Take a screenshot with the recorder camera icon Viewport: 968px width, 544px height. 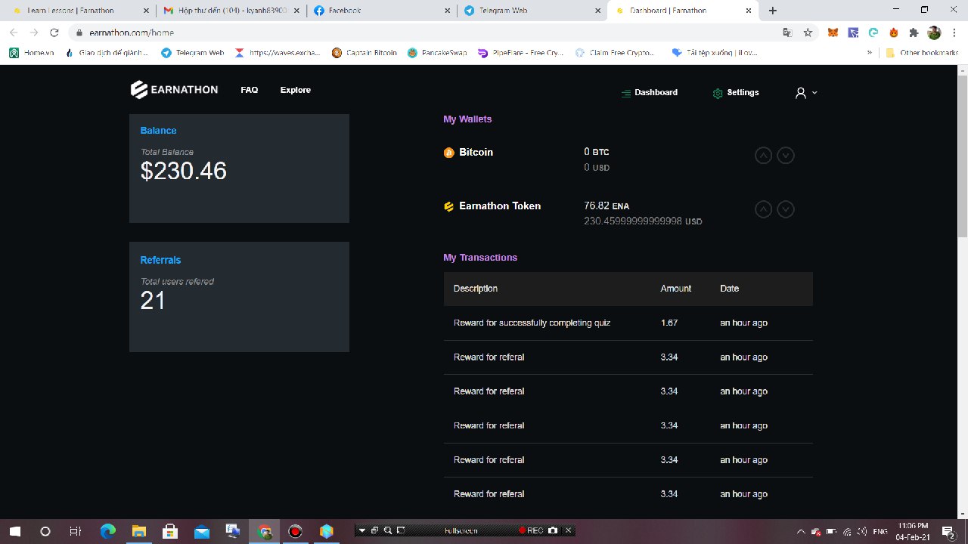pyautogui.click(x=553, y=530)
